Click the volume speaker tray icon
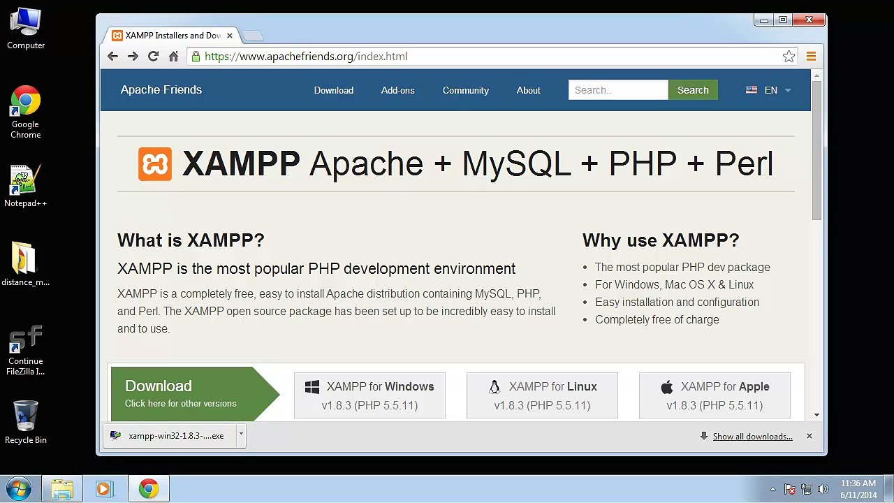This screenshot has width=894, height=503. (823, 490)
